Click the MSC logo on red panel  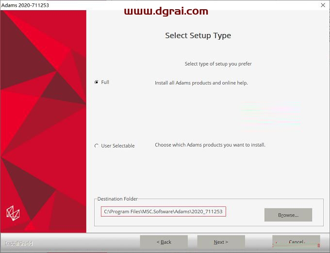[x=13, y=212]
